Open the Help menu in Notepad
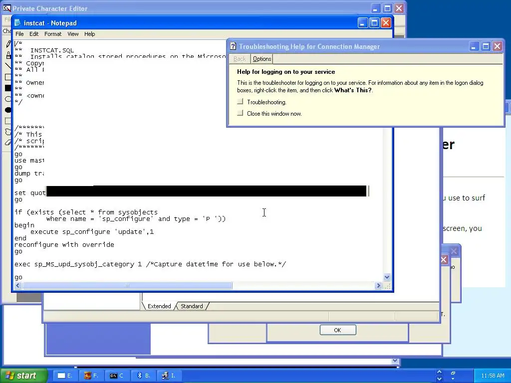 click(x=90, y=34)
